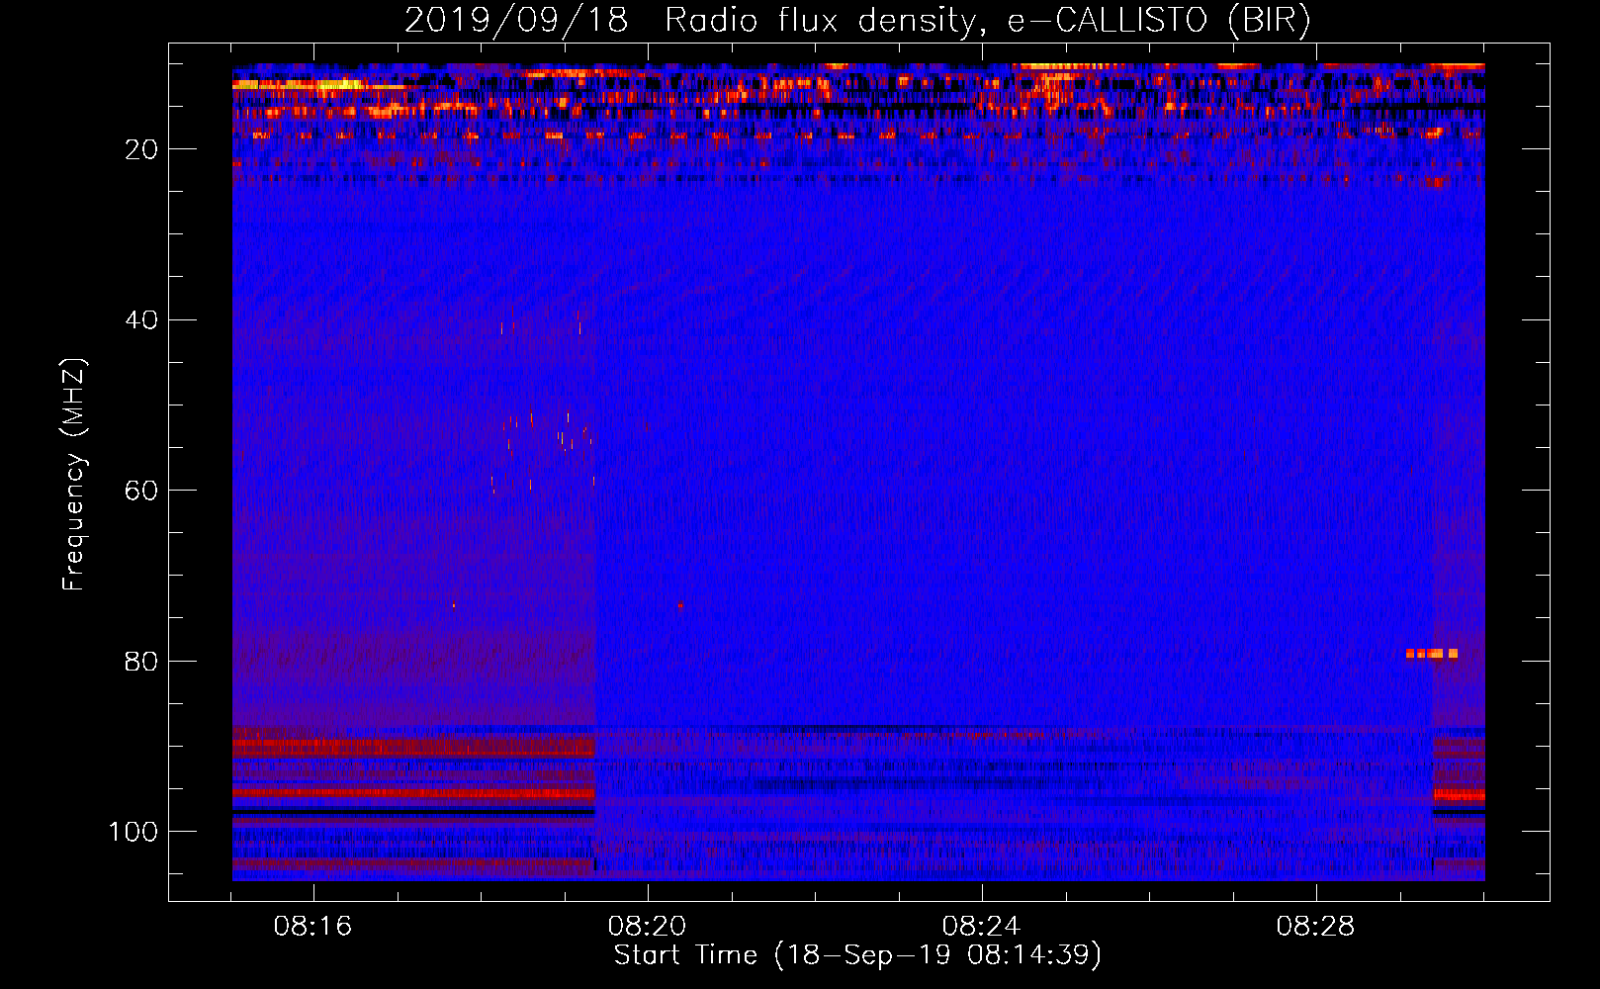
Task: Click the orange dashed signal near 80 MHz
Action: [x=1432, y=654]
